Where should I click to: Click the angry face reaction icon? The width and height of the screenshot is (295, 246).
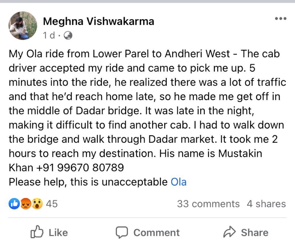point(26,204)
